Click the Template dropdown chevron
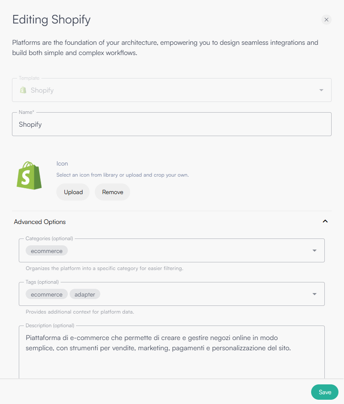The image size is (344, 404). click(321, 90)
